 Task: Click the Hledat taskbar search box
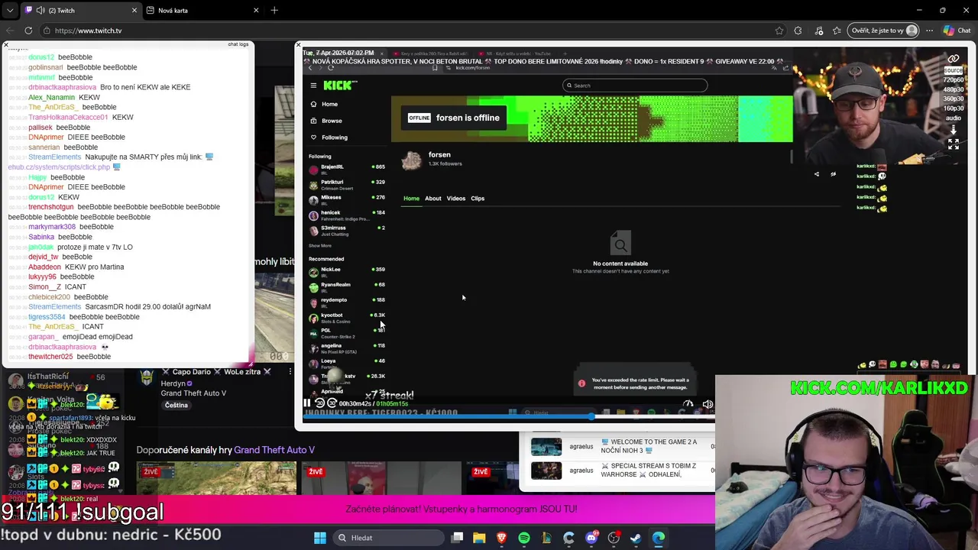click(x=387, y=538)
